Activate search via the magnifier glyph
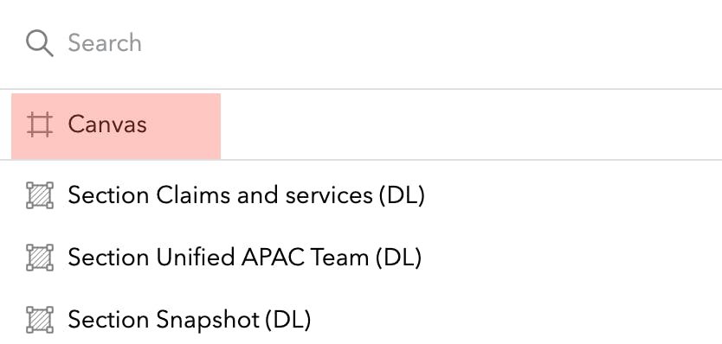 coord(40,43)
